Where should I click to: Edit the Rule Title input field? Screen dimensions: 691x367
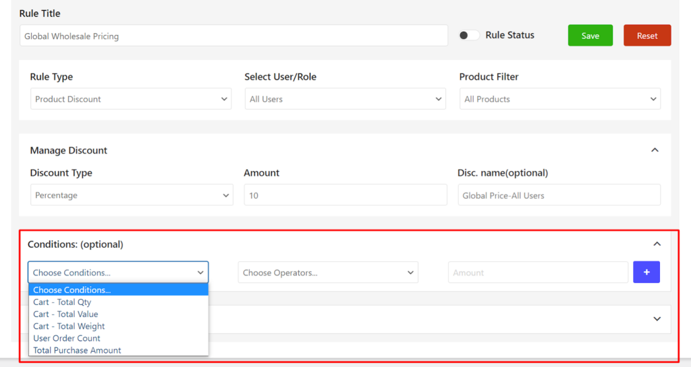click(x=233, y=36)
